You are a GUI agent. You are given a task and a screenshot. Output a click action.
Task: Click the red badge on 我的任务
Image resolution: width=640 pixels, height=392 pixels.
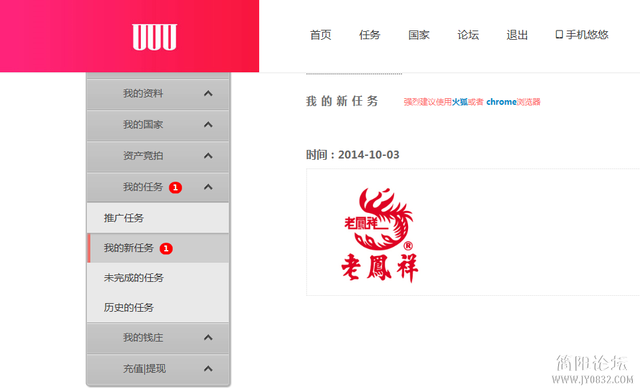[x=175, y=188]
